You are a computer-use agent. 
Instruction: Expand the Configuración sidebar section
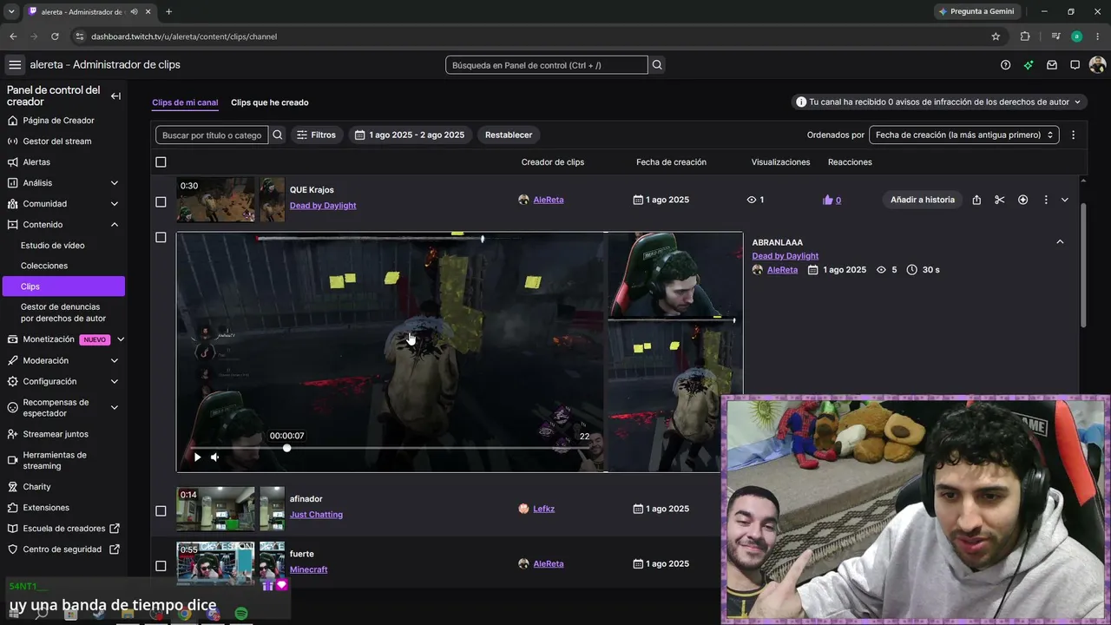(x=115, y=381)
